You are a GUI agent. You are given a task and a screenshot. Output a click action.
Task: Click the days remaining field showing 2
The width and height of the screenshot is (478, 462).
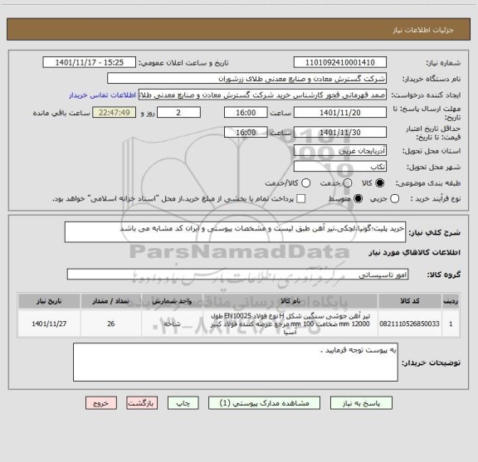pyautogui.click(x=178, y=113)
